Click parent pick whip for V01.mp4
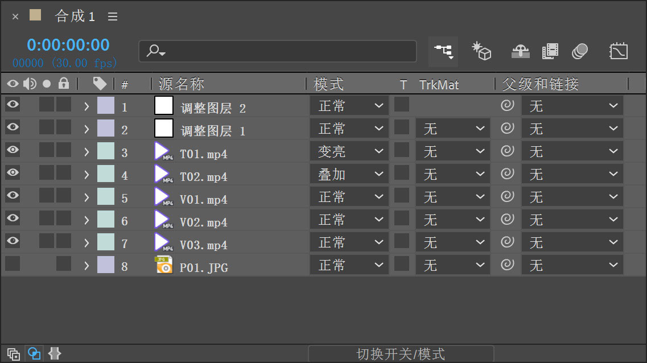Image resolution: width=647 pixels, height=363 pixels. 507,196
